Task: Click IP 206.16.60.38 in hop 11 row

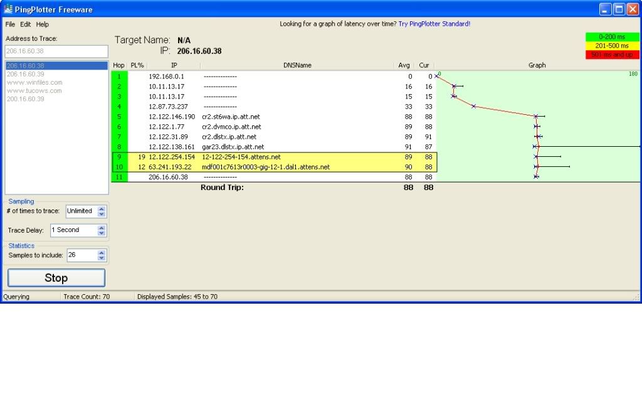Action: point(168,177)
